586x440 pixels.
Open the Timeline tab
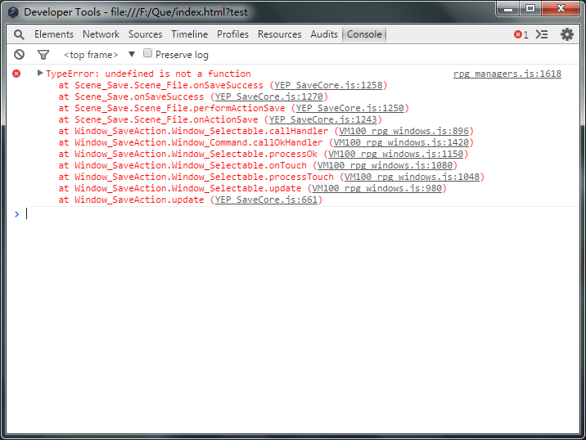(190, 34)
